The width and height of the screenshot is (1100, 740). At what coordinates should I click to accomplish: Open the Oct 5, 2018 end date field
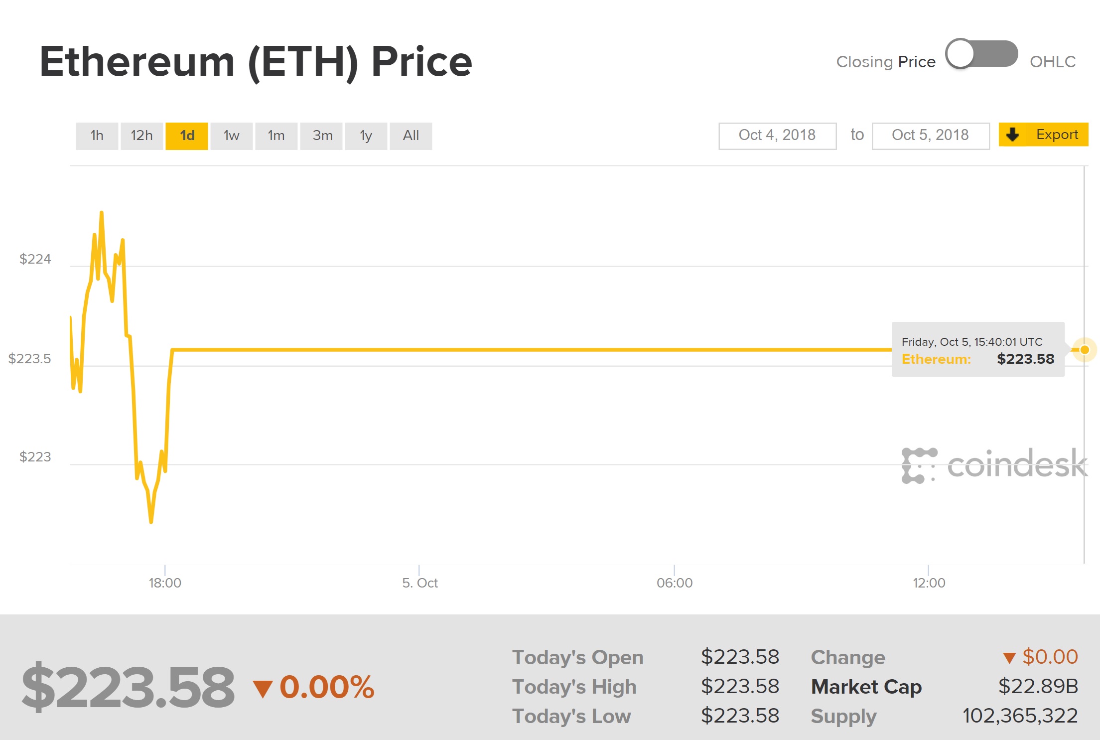pyautogui.click(x=930, y=136)
